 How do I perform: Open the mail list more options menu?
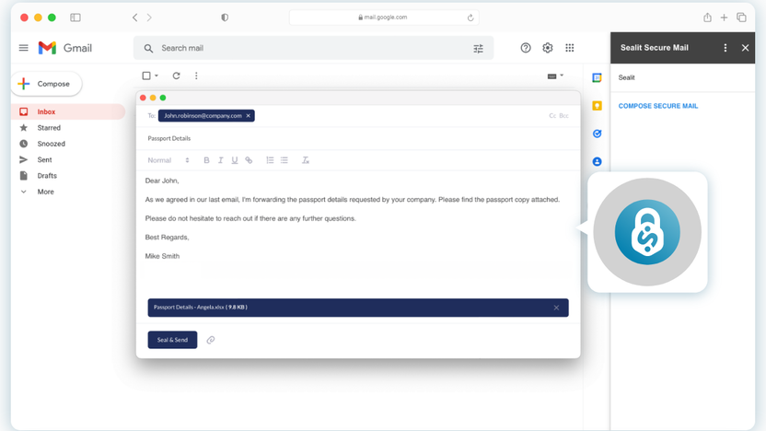click(196, 76)
